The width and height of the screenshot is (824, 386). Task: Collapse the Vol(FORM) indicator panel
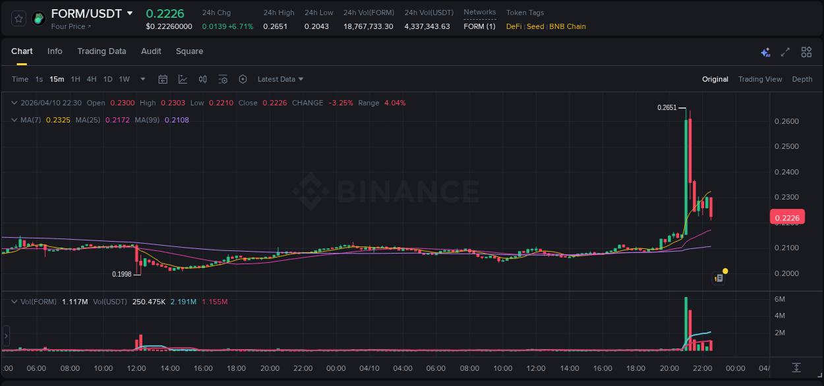point(14,301)
